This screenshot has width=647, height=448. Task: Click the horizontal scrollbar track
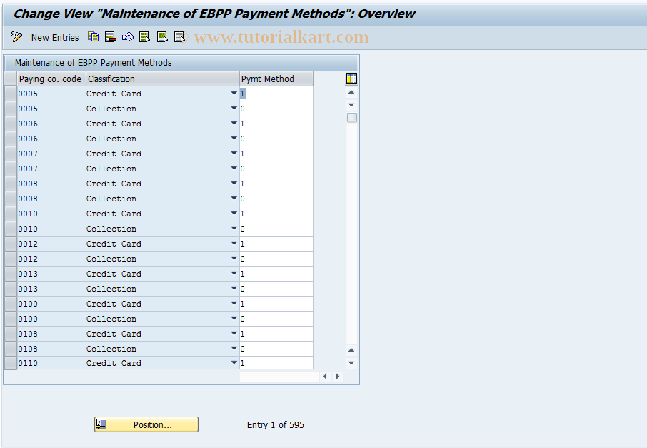279,376
